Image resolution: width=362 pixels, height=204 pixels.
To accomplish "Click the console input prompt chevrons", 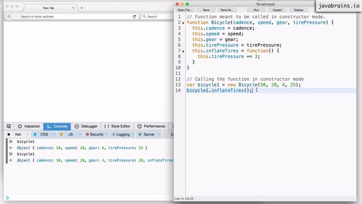I will (7, 198).
